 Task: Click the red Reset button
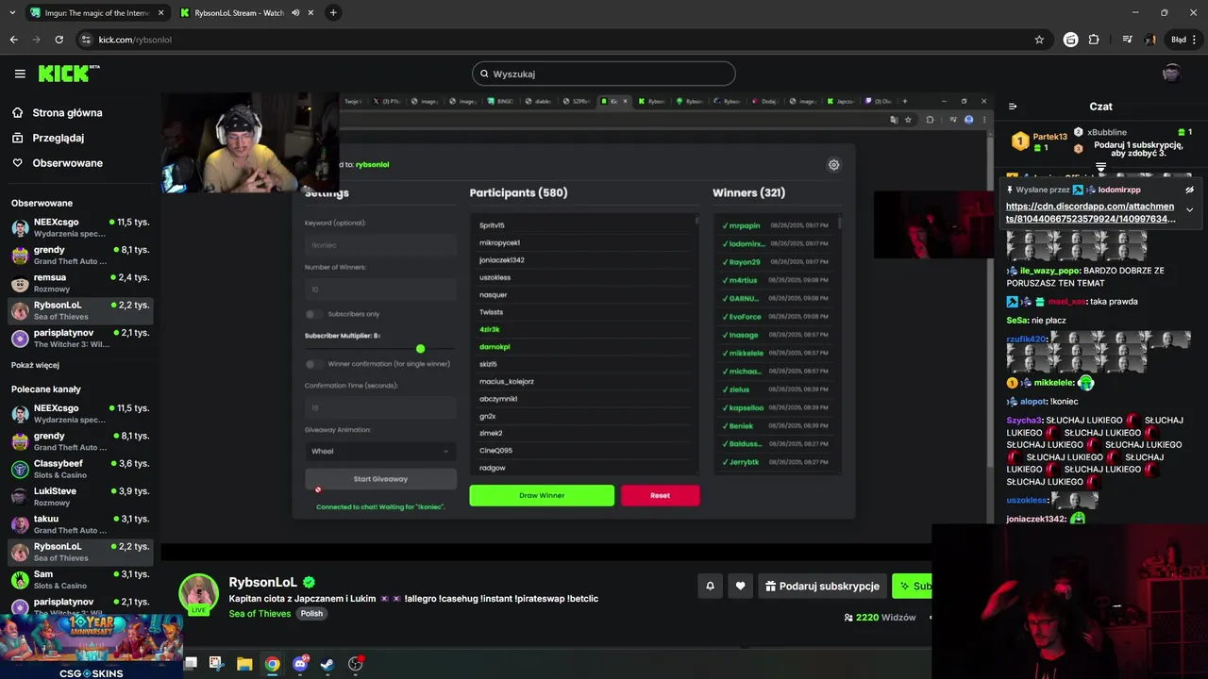(x=660, y=495)
